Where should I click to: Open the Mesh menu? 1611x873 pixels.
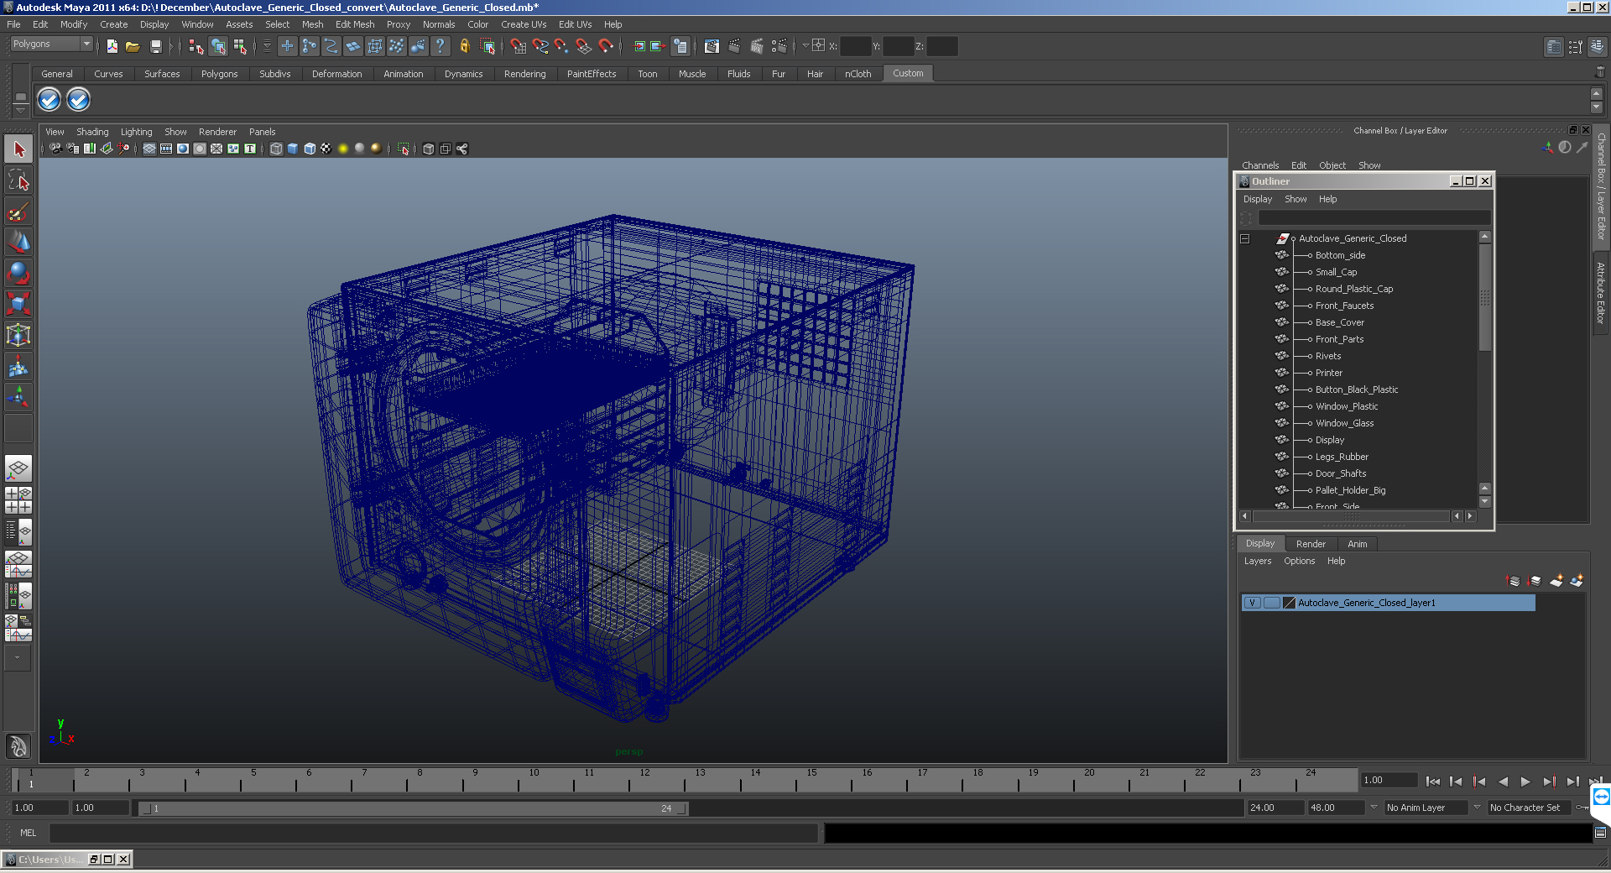pyautogui.click(x=312, y=24)
